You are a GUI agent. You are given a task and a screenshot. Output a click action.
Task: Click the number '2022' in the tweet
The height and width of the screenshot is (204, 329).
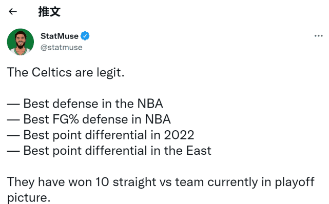(179, 135)
